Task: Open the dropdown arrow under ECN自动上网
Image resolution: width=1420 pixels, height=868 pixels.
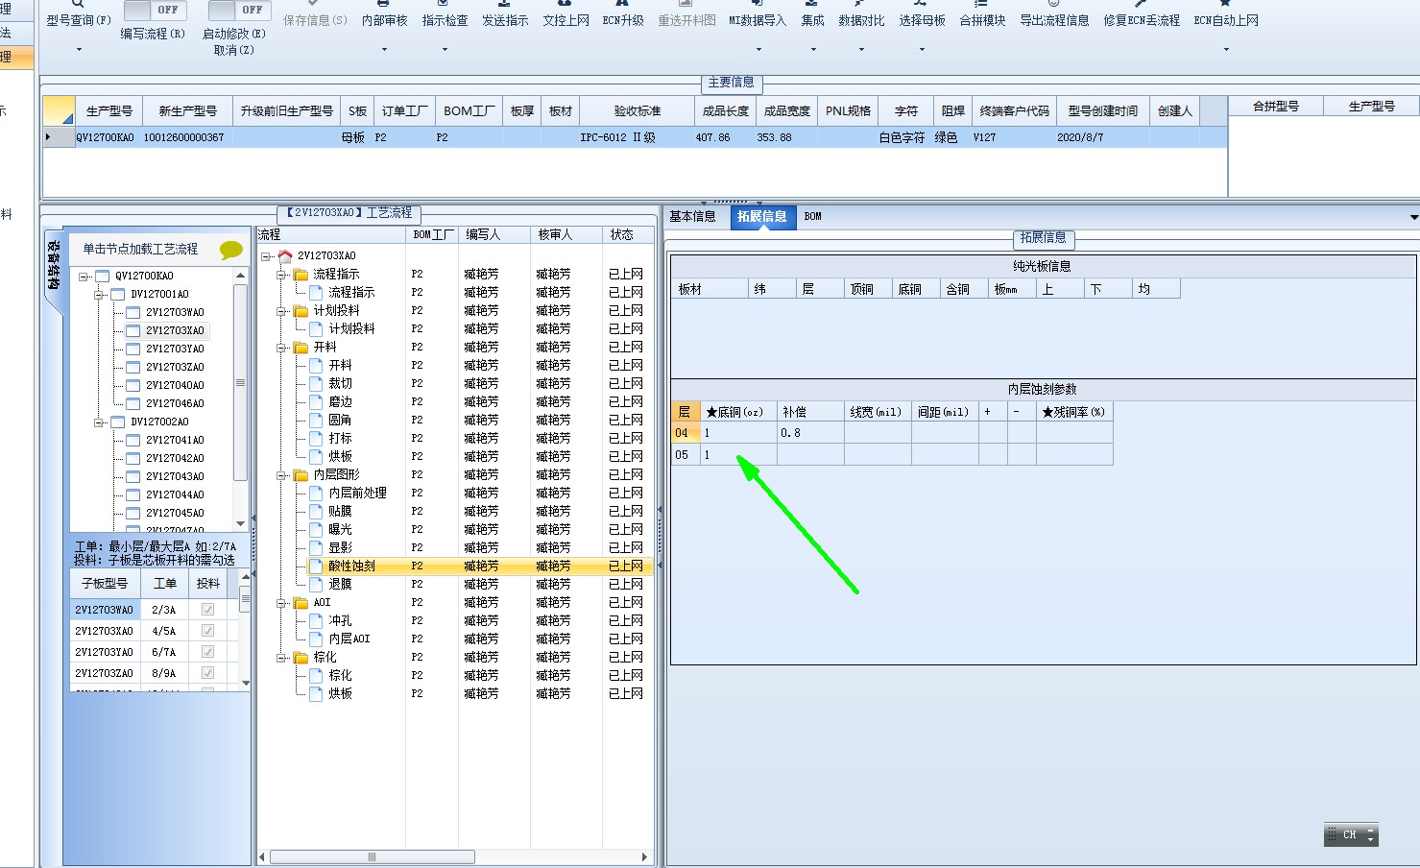Action: click(x=1226, y=49)
